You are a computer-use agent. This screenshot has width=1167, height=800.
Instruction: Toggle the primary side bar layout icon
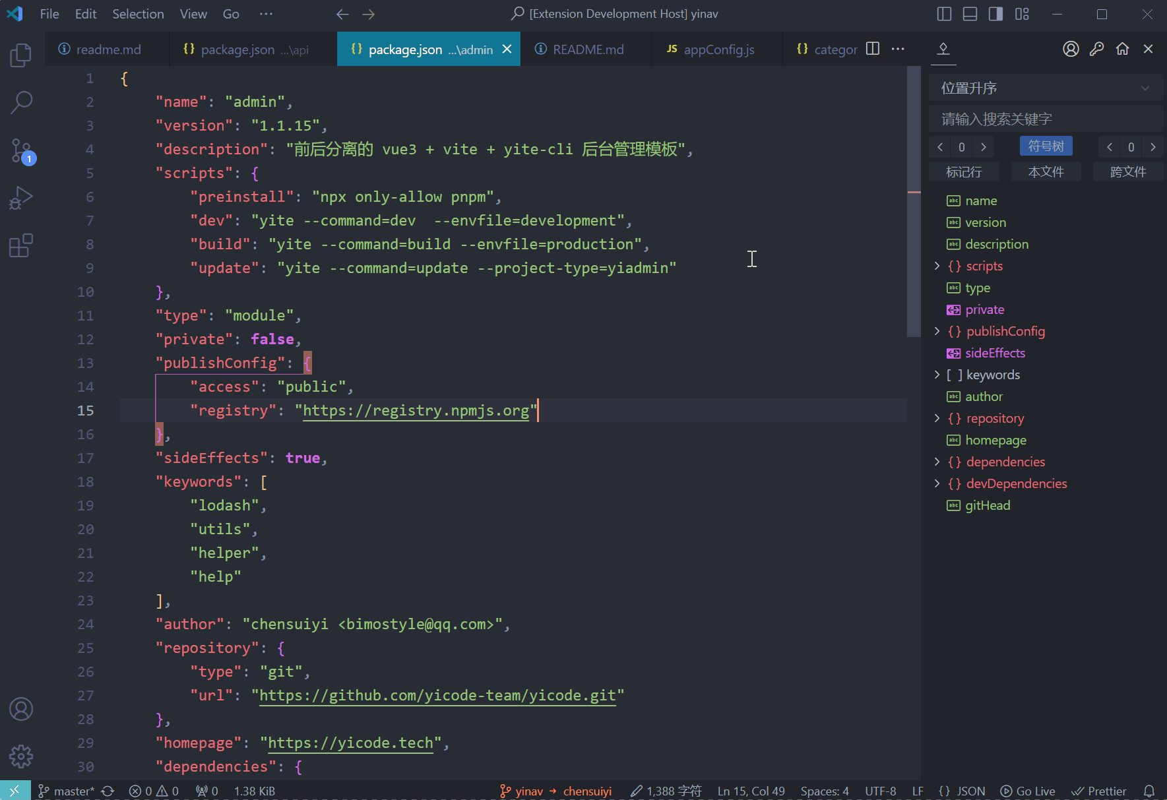(944, 14)
